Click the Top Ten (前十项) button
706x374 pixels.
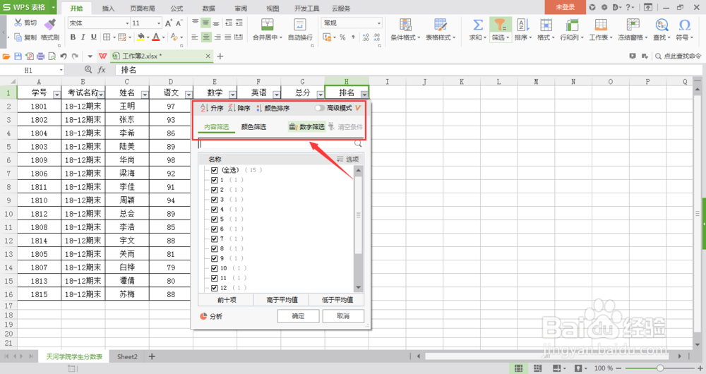pos(227,300)
